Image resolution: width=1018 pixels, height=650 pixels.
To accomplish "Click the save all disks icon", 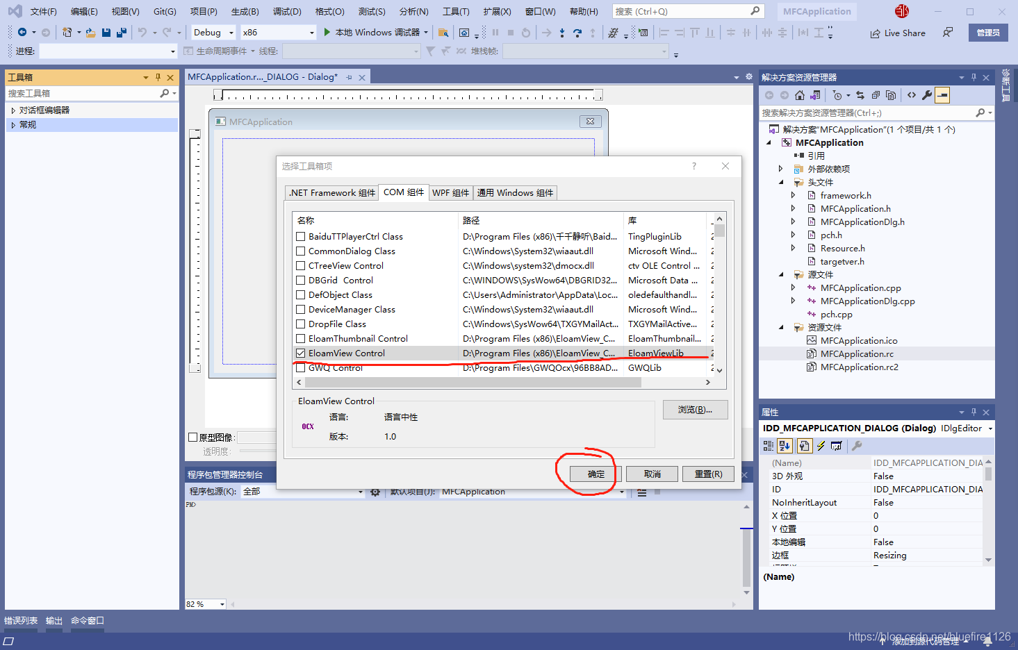I will pyautogui.click(x=122, y=33).
